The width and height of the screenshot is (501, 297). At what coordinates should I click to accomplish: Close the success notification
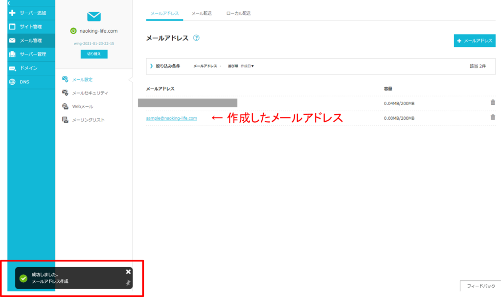pos(128,272)
